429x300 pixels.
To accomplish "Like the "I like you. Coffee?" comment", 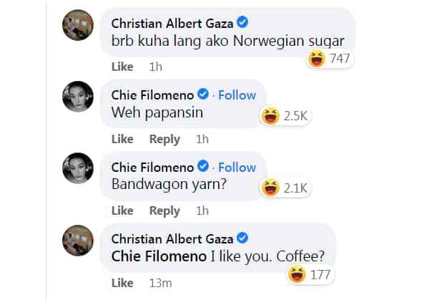I will pos(122,283).
